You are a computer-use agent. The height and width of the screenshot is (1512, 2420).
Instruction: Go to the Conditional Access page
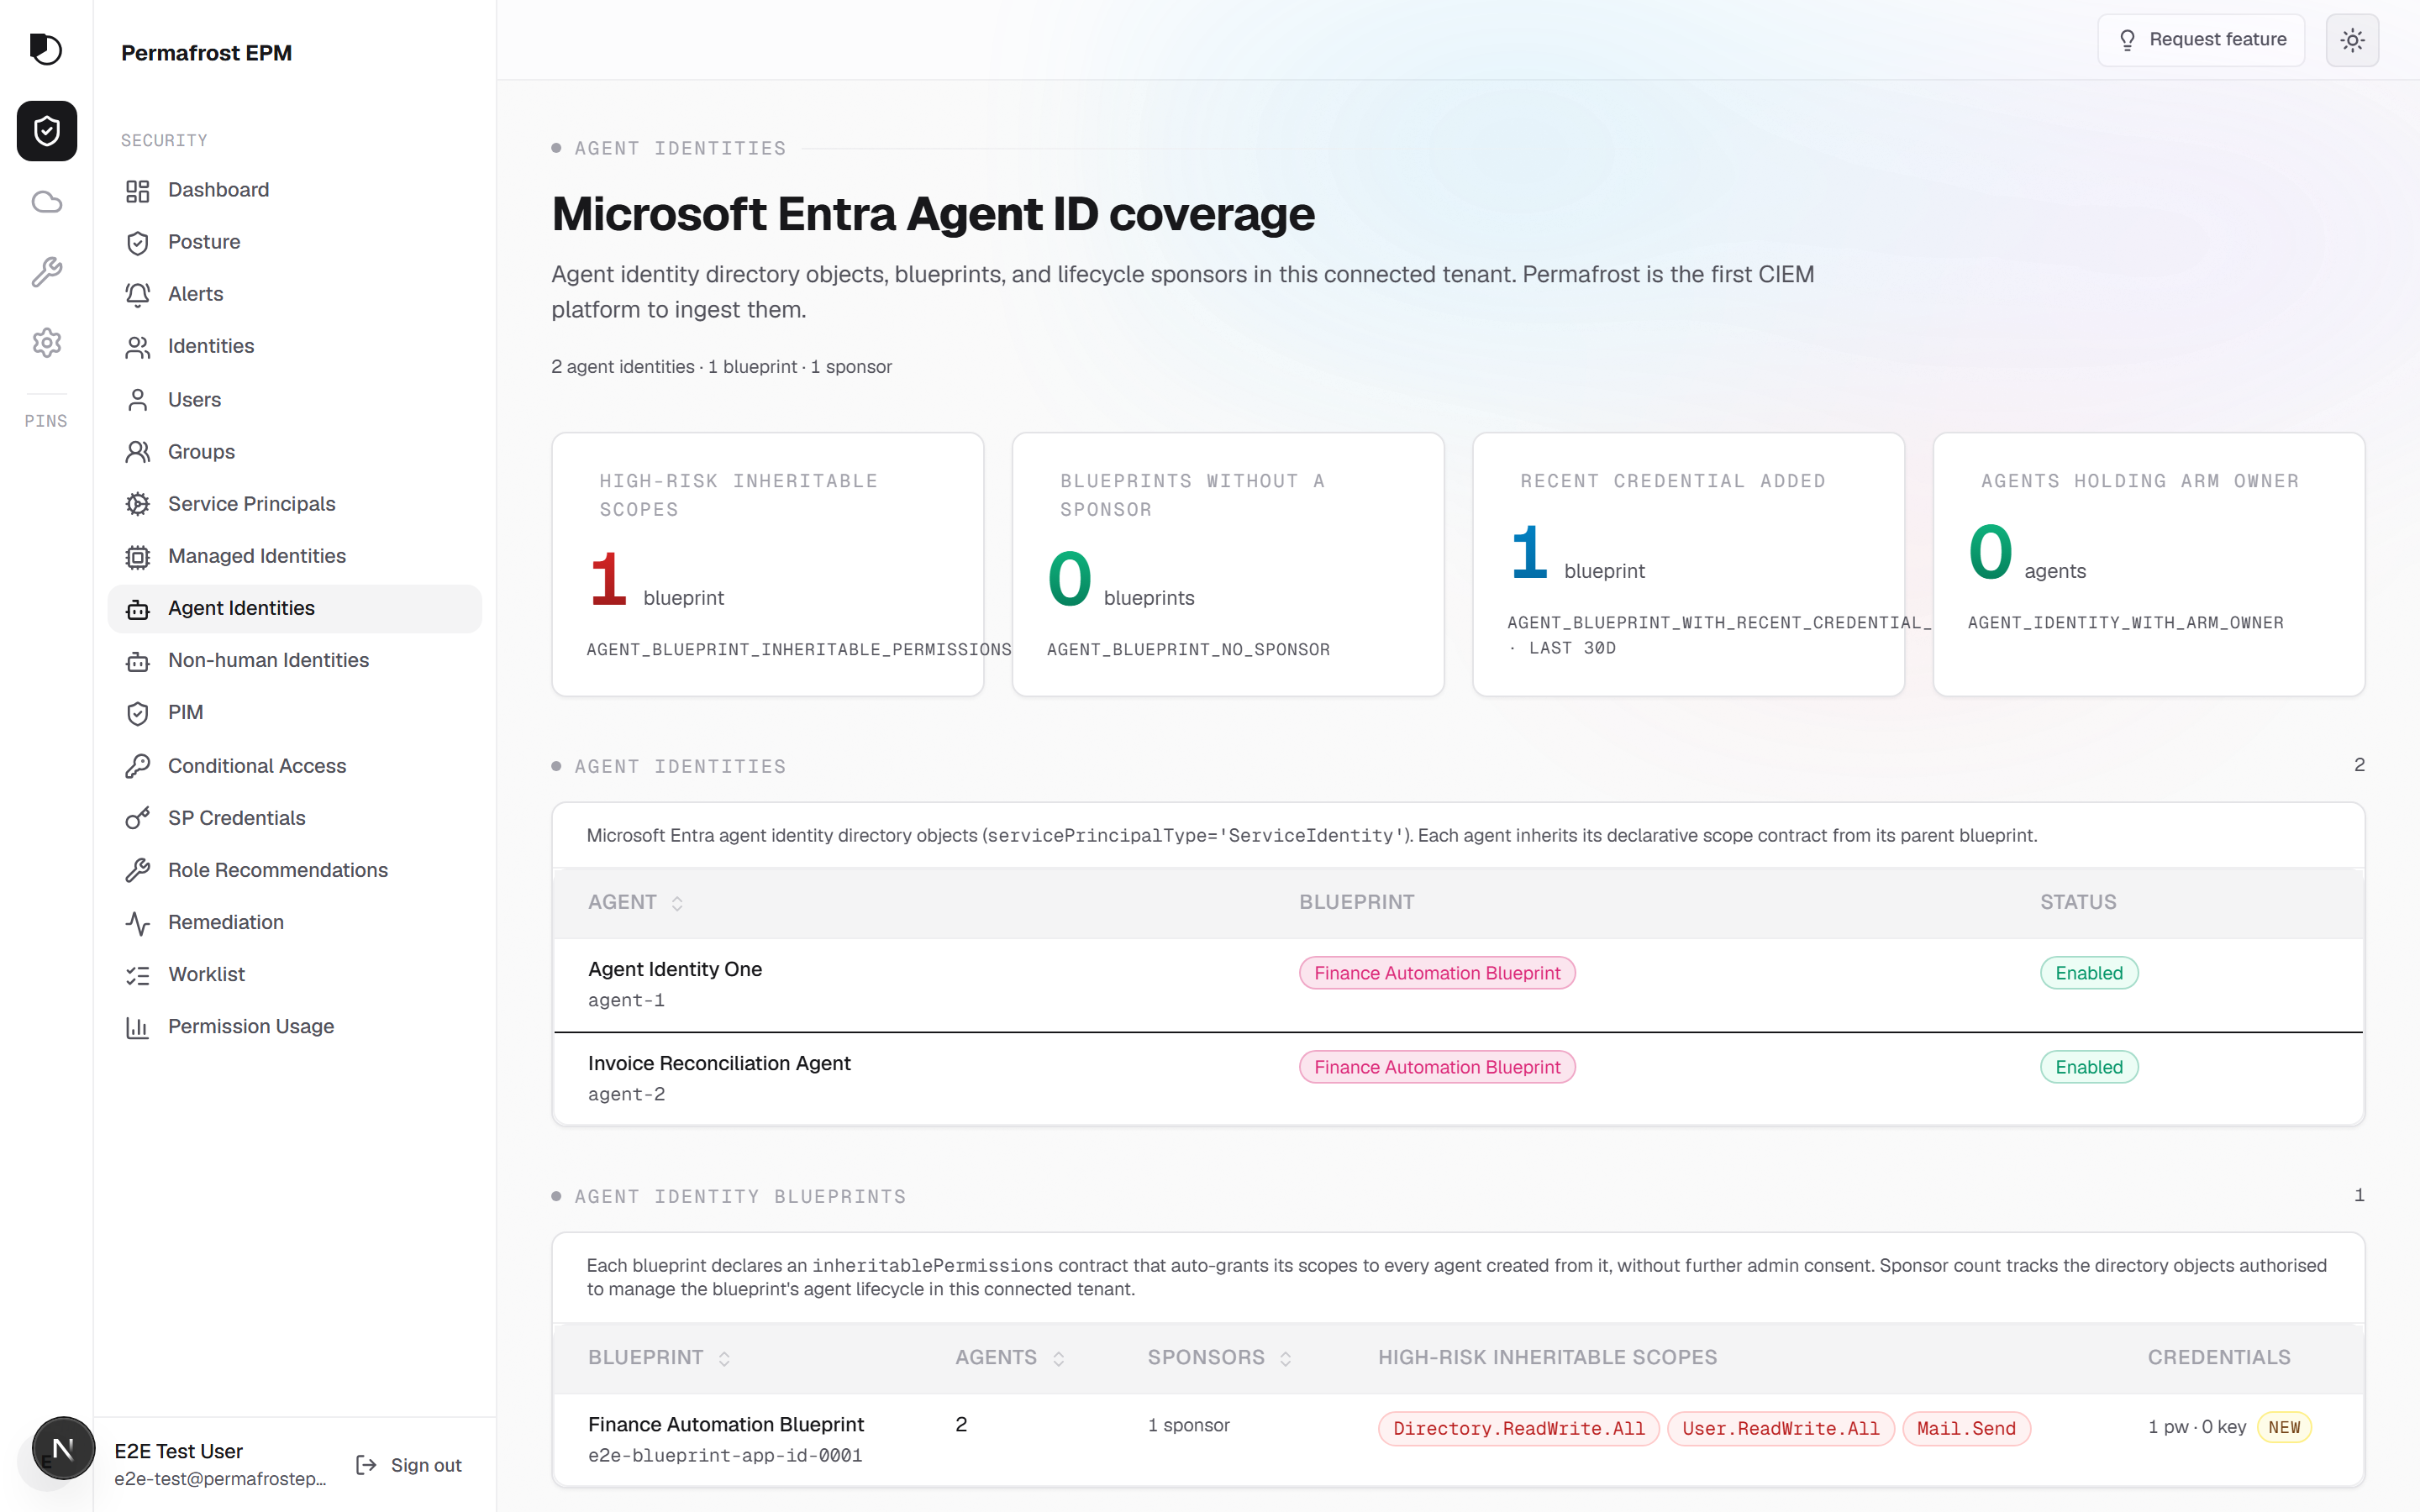pyautogui.click(x=294, y=766)
